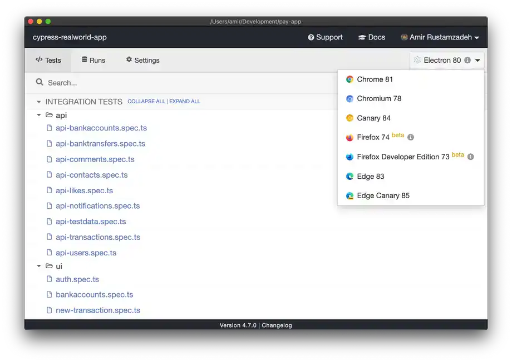Collapse the api folder arrow

[x=39, y=115]
